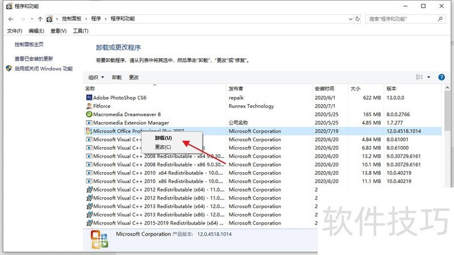This screenshot has height=255, width=454.
Task: Click Visual C++ 2015-2019 (x64) row icon
Action: 89,223
